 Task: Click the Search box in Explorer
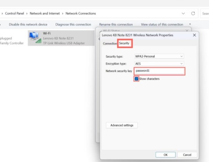pos(205,14)
